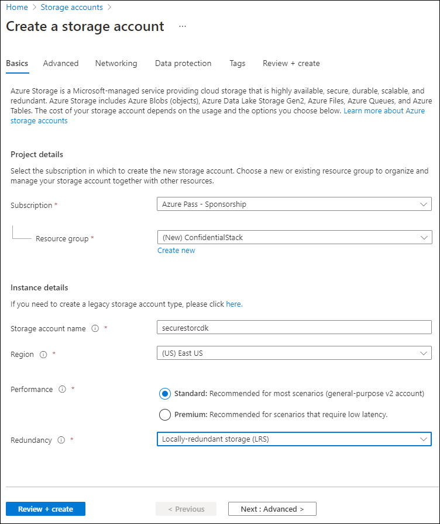Click the Resource group field label
The image size is (440, 524).
[62, 238]
